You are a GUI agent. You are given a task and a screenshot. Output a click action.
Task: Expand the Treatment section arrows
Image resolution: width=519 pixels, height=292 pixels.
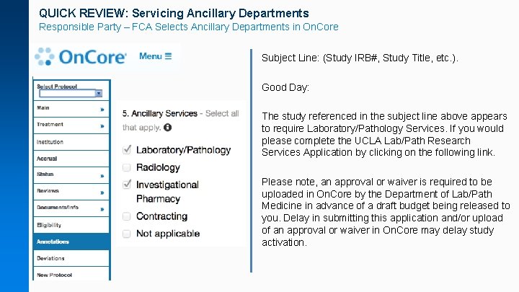(102, 126)
